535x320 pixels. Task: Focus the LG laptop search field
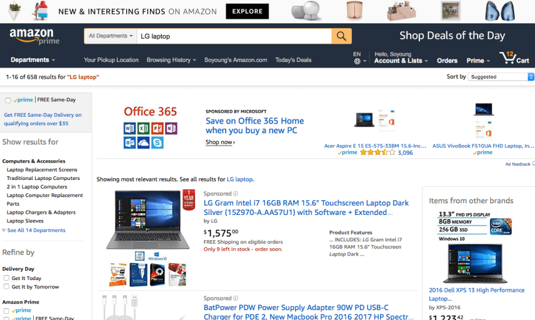coord(234,36)
